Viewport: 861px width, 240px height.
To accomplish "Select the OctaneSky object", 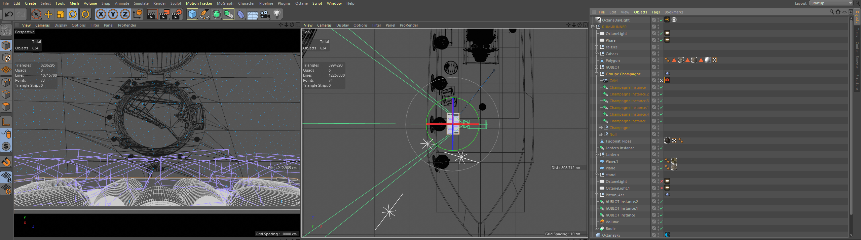I will [x=611, y=235].
